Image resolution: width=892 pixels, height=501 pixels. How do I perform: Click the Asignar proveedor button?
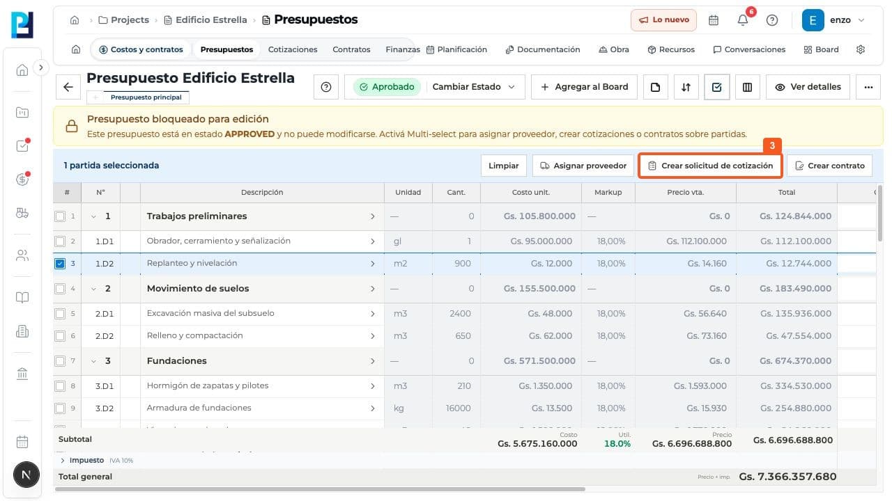(x=583, y=166)
